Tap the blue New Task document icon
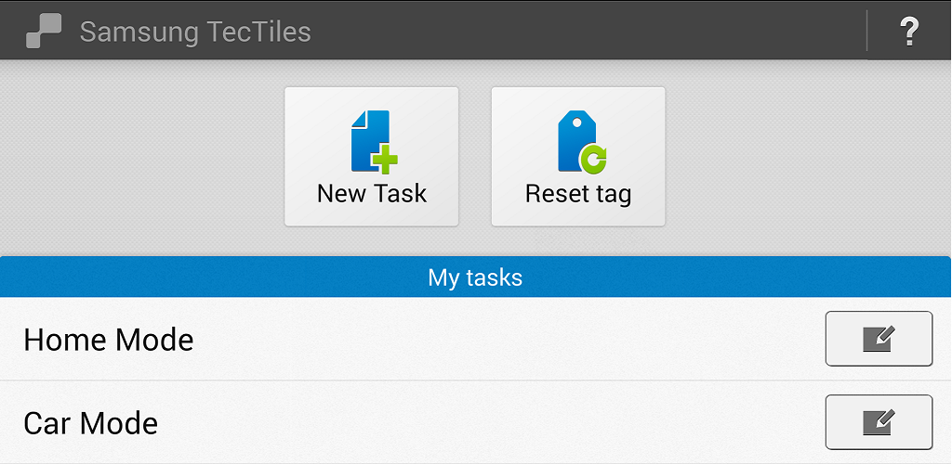 [x=367, y=139]
